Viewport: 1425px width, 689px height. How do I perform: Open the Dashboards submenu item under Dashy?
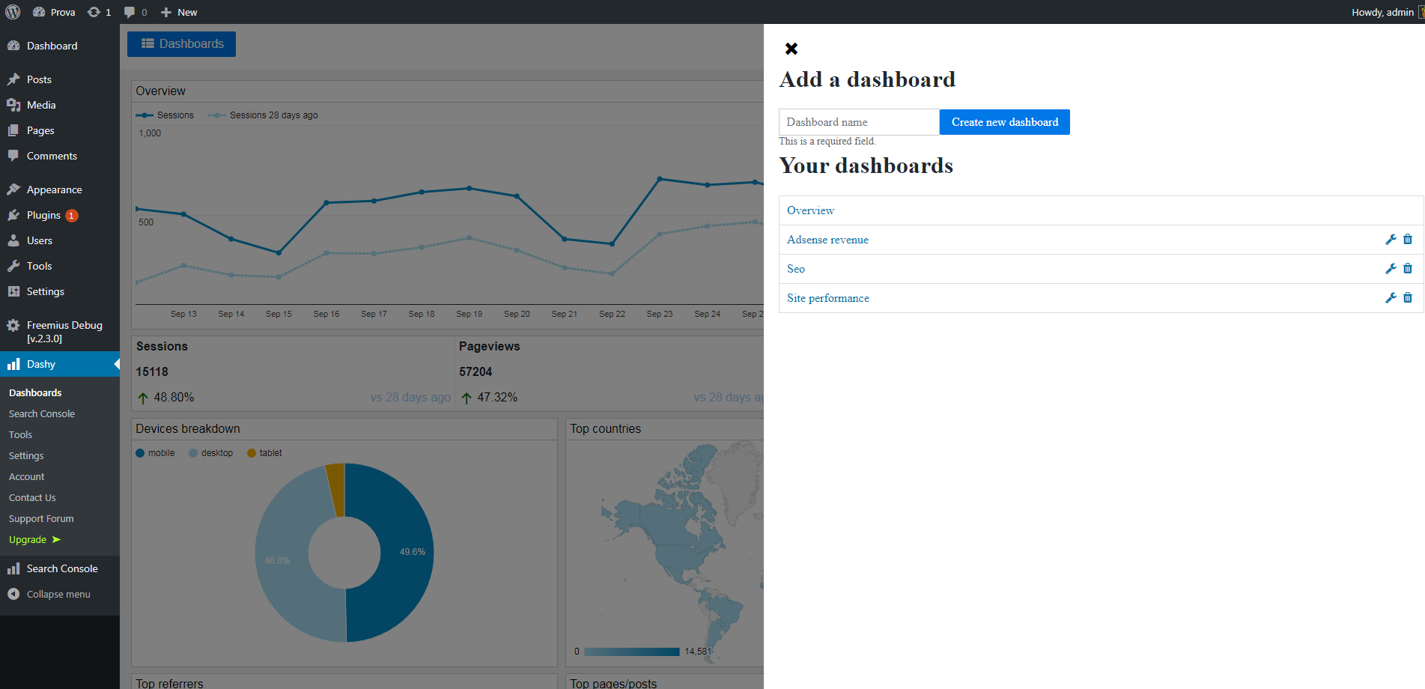click(x=35, y=392)
